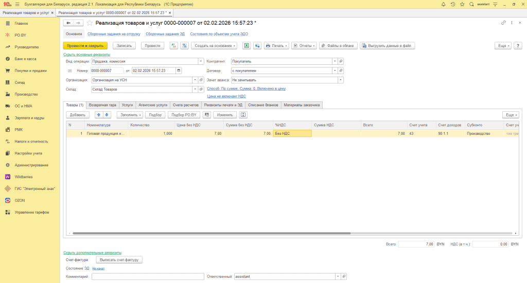
Task: Move table row down with blue arrow
Action: coord(107,115)
